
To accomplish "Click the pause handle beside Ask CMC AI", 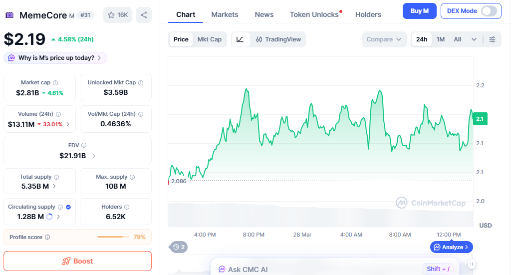I will pos(471,264).
